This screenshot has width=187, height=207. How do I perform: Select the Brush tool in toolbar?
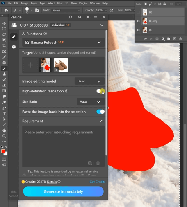[4, 68]
